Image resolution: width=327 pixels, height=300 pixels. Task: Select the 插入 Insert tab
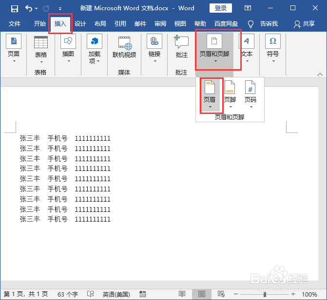tap(60, 23)
